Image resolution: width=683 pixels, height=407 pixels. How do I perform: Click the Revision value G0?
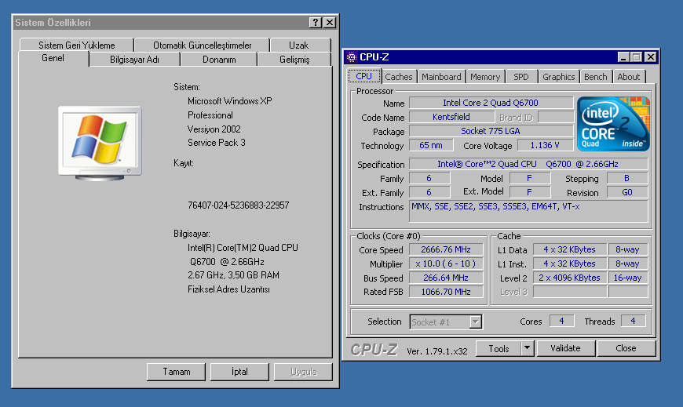pyautogui.click(x=627, y=192)
